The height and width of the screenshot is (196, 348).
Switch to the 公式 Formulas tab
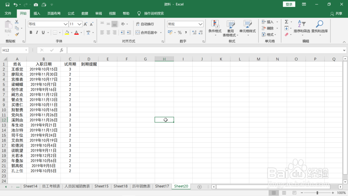(71, 13)
